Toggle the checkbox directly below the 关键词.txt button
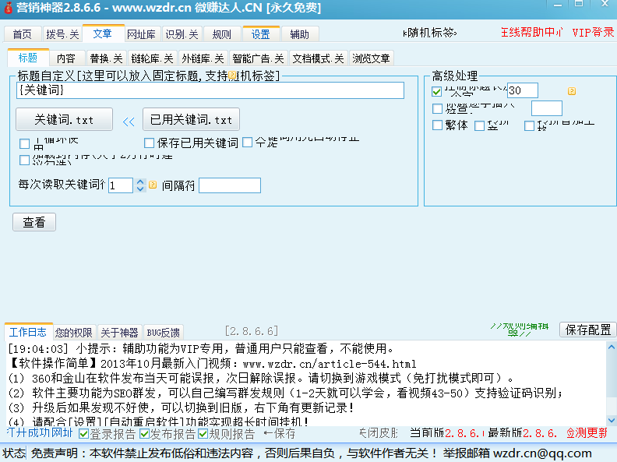 (x=24, y=143)
